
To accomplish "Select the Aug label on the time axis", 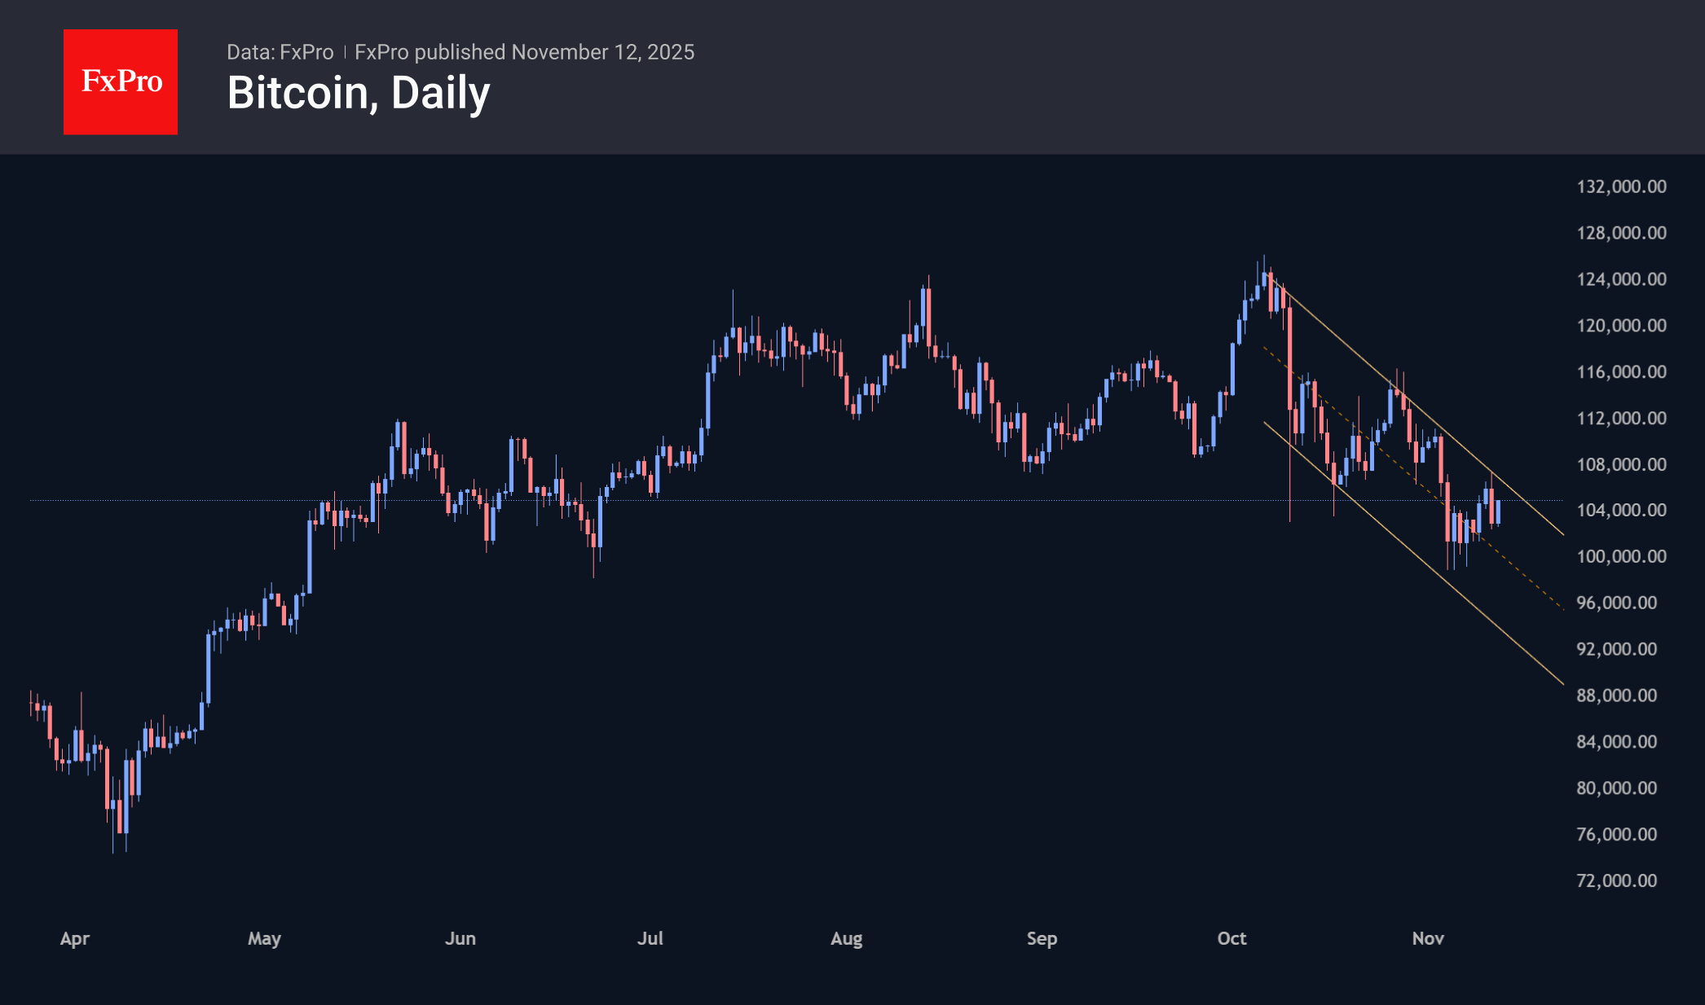I will click(846, 938).
